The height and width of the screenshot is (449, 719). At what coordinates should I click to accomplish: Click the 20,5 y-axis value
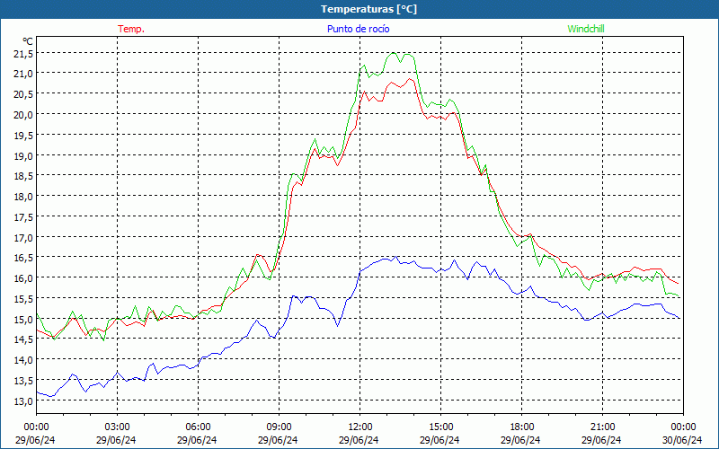tap(23, 94)
